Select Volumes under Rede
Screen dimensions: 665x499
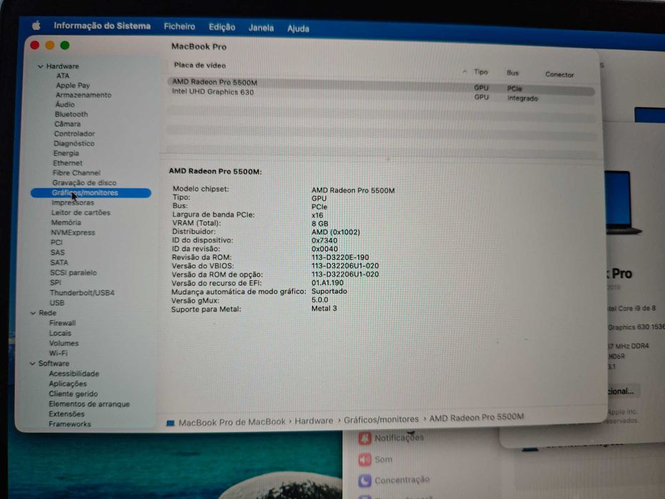point(63,344)
